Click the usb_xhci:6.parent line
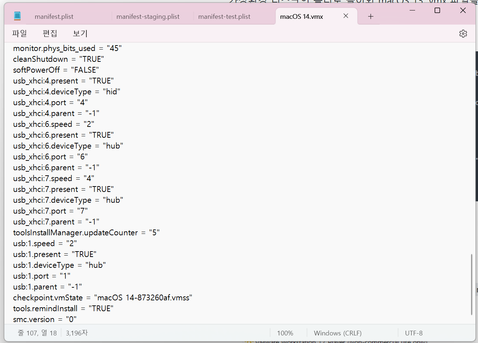Screen dimensions: 478x343 pyautogui.click(x=56, y=168)
